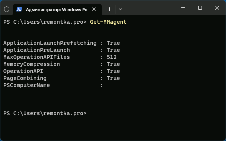Click the ApplicationLaunchPrefetching output line

[62, 43]
